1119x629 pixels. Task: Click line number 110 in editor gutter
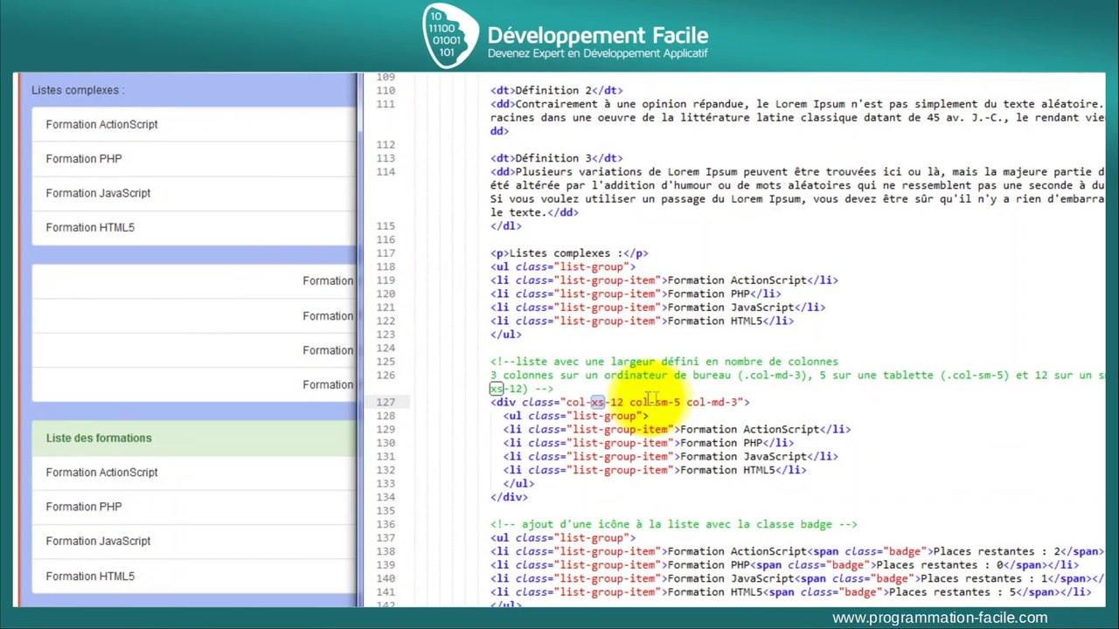[x=386, y=91]
